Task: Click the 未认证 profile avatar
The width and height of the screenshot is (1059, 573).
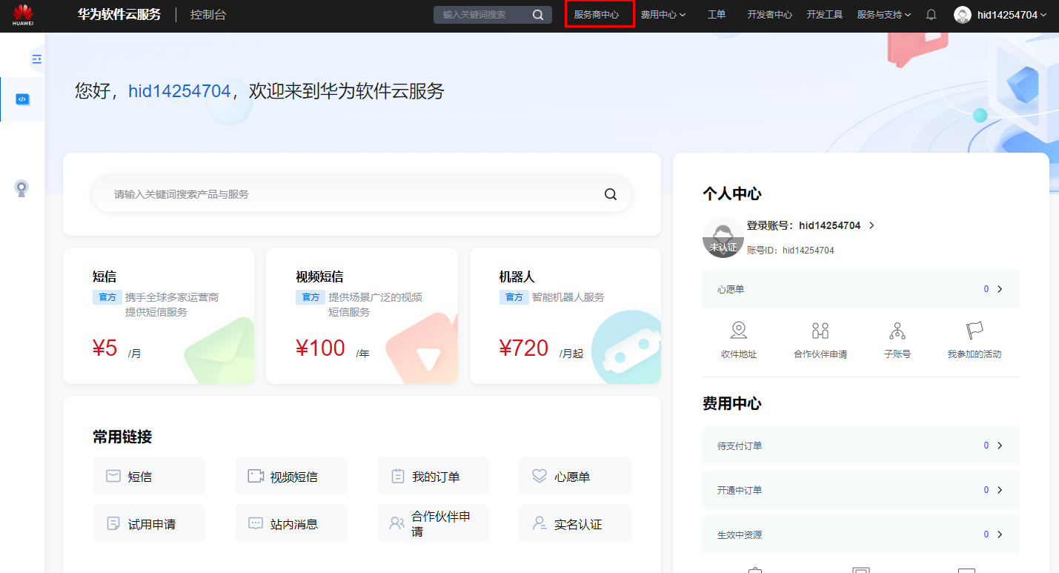Action: click(x=723, y=238)
